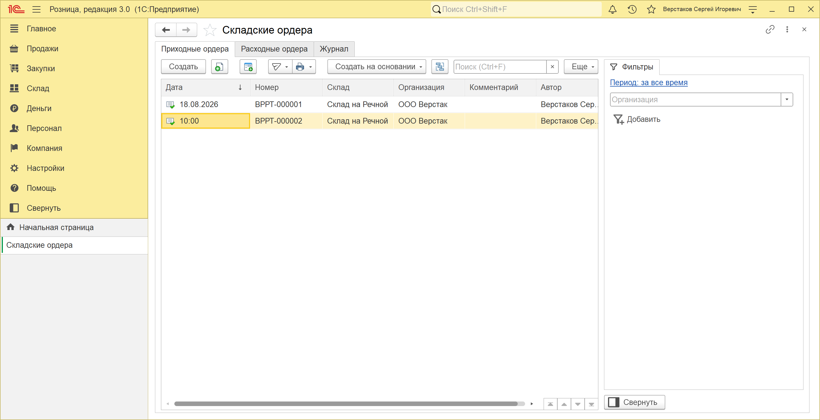Viewport: 820px width, 420px height.
Task: Copy the selected order icon button
Action: pyautogui.click(x=219, y=67)
